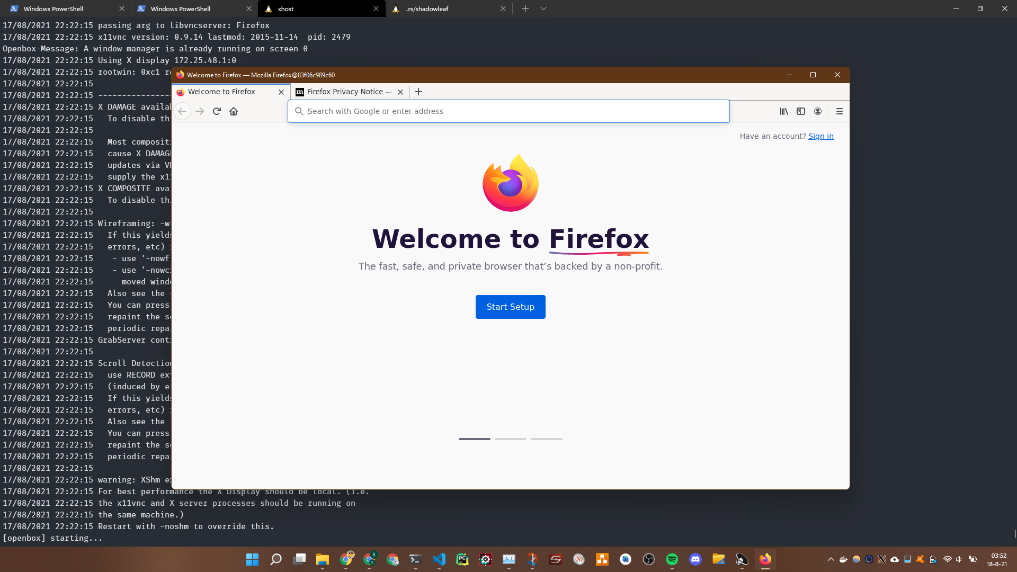Open the Firefox account icon
Image resolution: width=1017 pixels, height=572 pixels.
(x=818, y=111)
